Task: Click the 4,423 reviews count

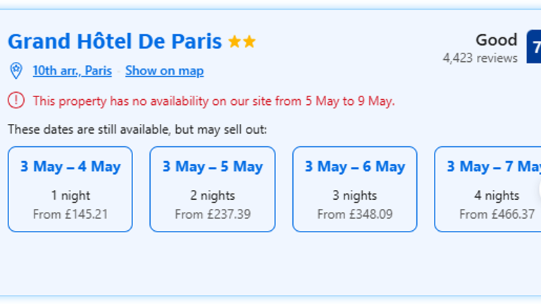Action: click(x=480, y=58)
